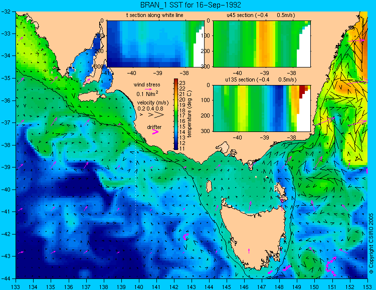Viewport: 376px width, 290px height.
Task: Click the "200" depth tick of u135 section
Action: click(x=206, y=115)
